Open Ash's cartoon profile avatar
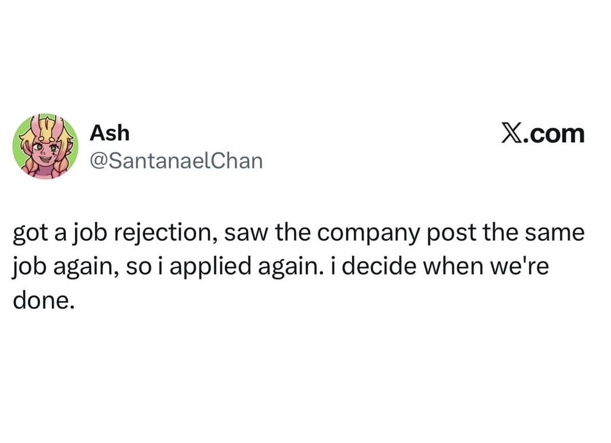 [45, 146]
